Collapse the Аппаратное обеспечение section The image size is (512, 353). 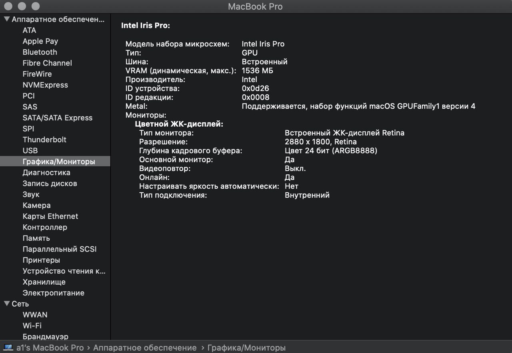[7, 19]
